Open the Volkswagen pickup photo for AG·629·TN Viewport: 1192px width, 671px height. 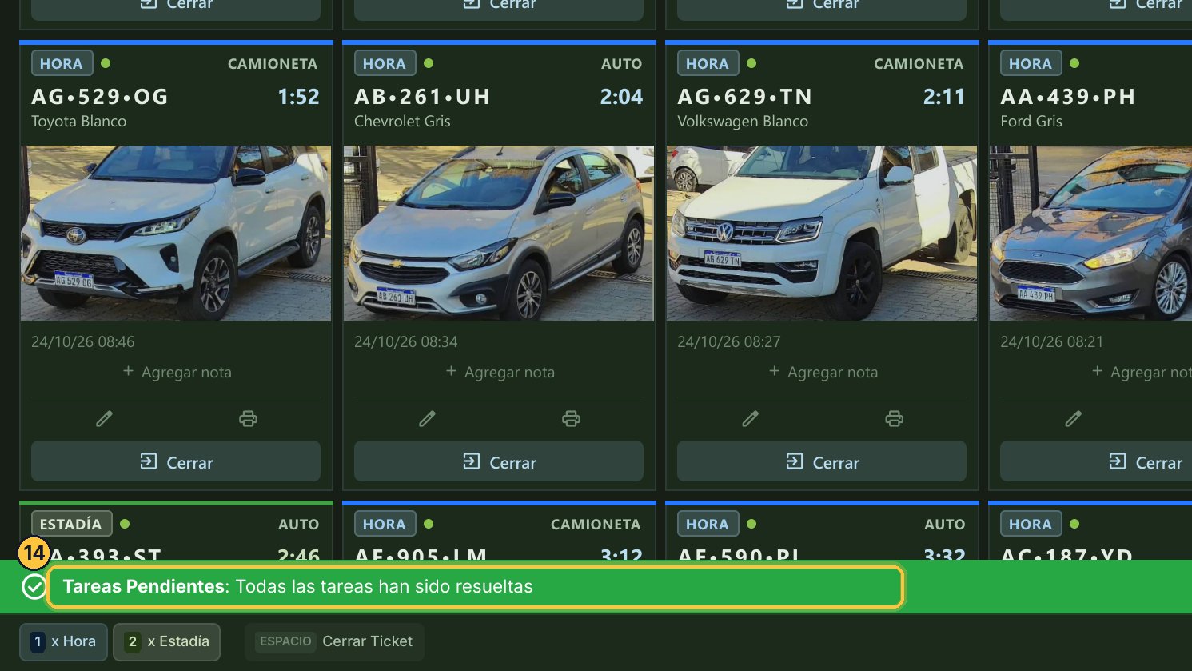coord(822,233)
